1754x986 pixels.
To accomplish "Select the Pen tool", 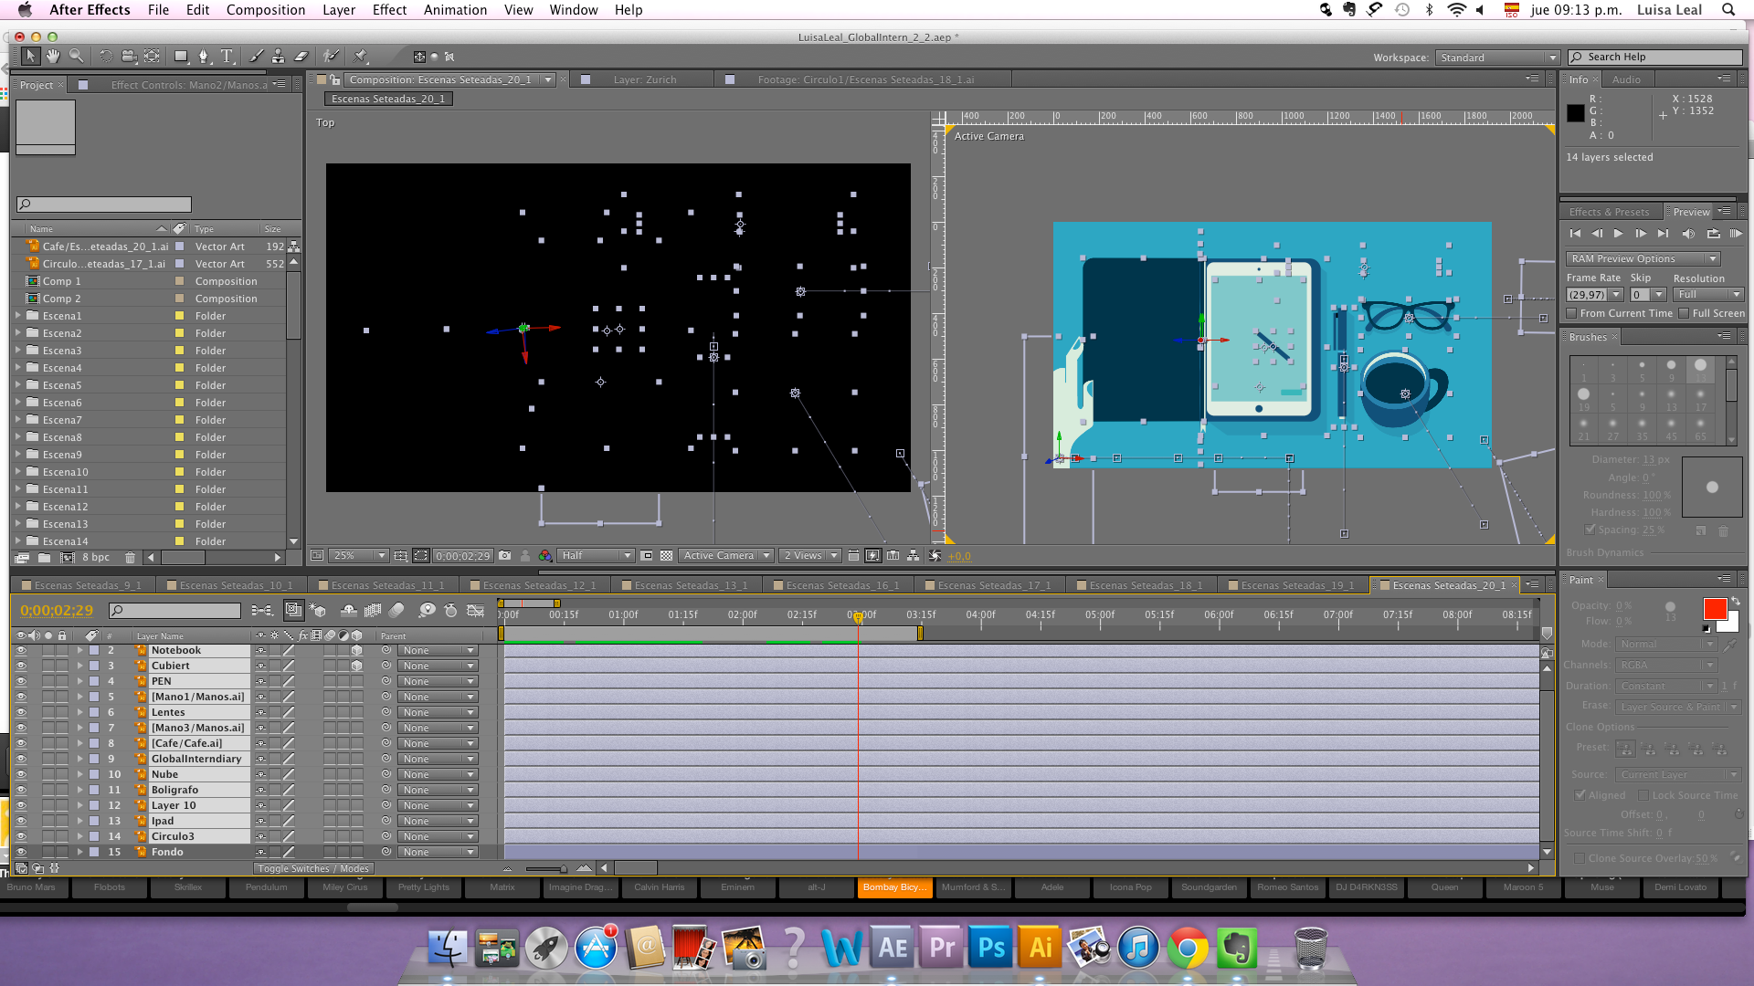I will click(204, 57).
